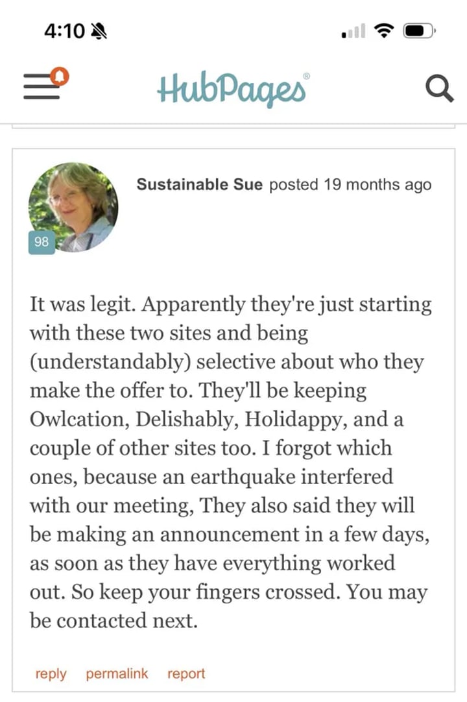Tap the battery indicator
Screen dimensions: 467x702
pos(420,31)
